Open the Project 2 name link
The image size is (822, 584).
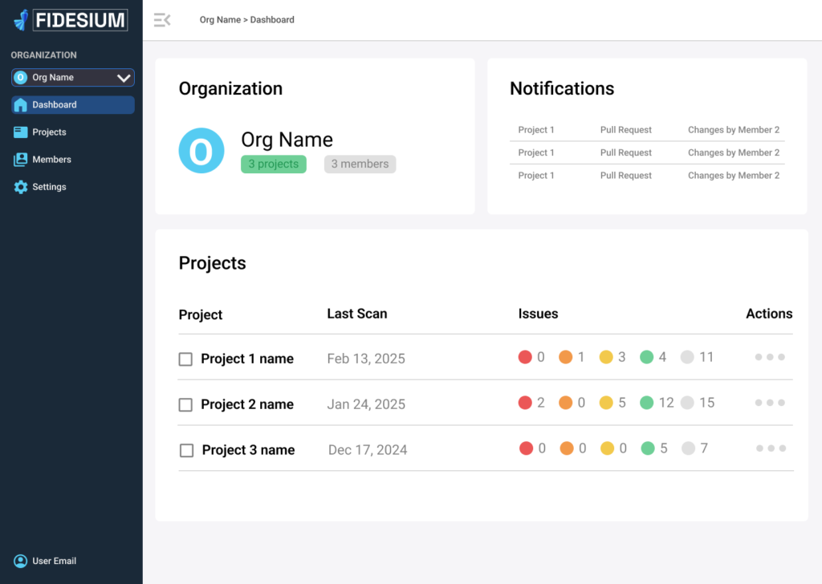point(247,404)
